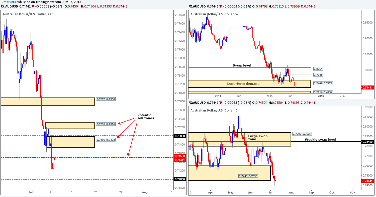Click the 'Weekly swap level' label
The image size is (376, 197).
click(x=320, y=139)
